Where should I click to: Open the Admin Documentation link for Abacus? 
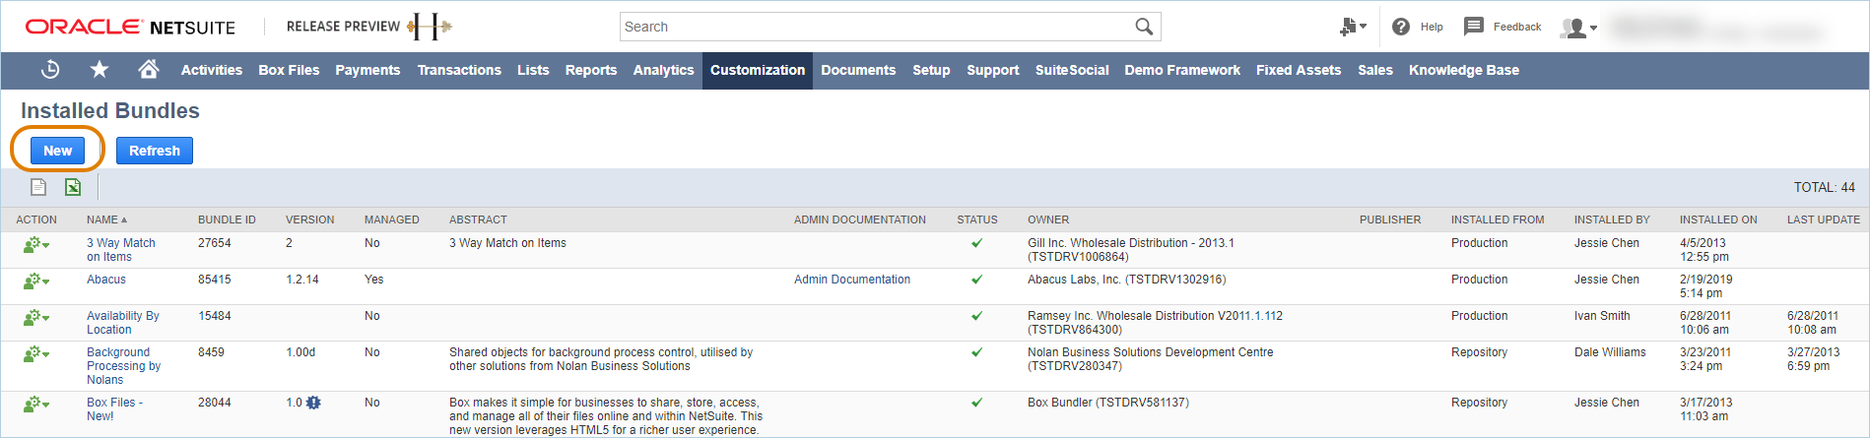pyautogui.click(x=852, y=280)
